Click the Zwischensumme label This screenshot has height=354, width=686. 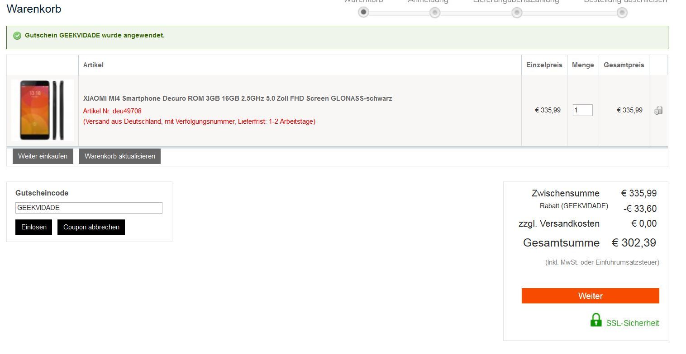[566, 193]
